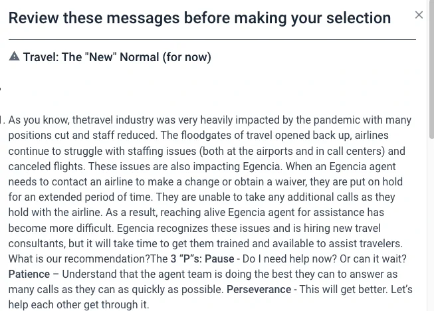This screenshot has width=434, height=311.
Task: Click the warning triangle icon beside Travel
Action: point(14,56)
